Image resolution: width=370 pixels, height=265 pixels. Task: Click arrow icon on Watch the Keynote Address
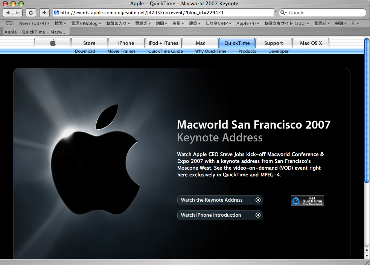[x=258, y=200]
